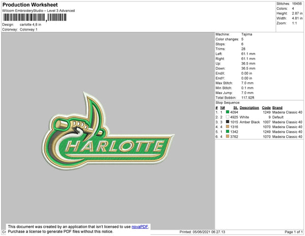Viewport: 305px width, 236px height.
Task: Click the 'Page 1 of 1' footer text
Action: coord(293,232)
